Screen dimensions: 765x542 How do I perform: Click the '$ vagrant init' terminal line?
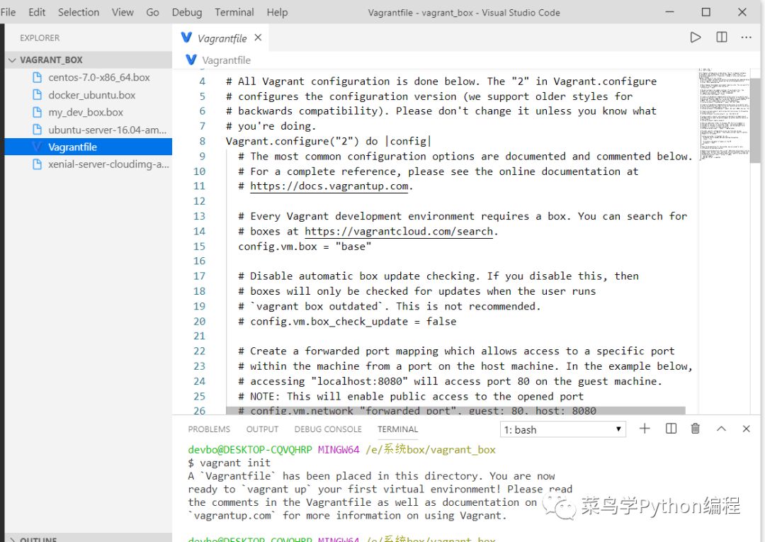(229, 463)
